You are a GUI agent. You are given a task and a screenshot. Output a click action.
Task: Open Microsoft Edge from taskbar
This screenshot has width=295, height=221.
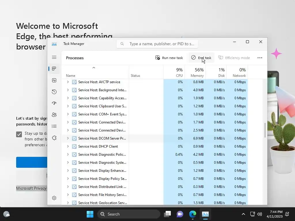(x=193, y=214)
